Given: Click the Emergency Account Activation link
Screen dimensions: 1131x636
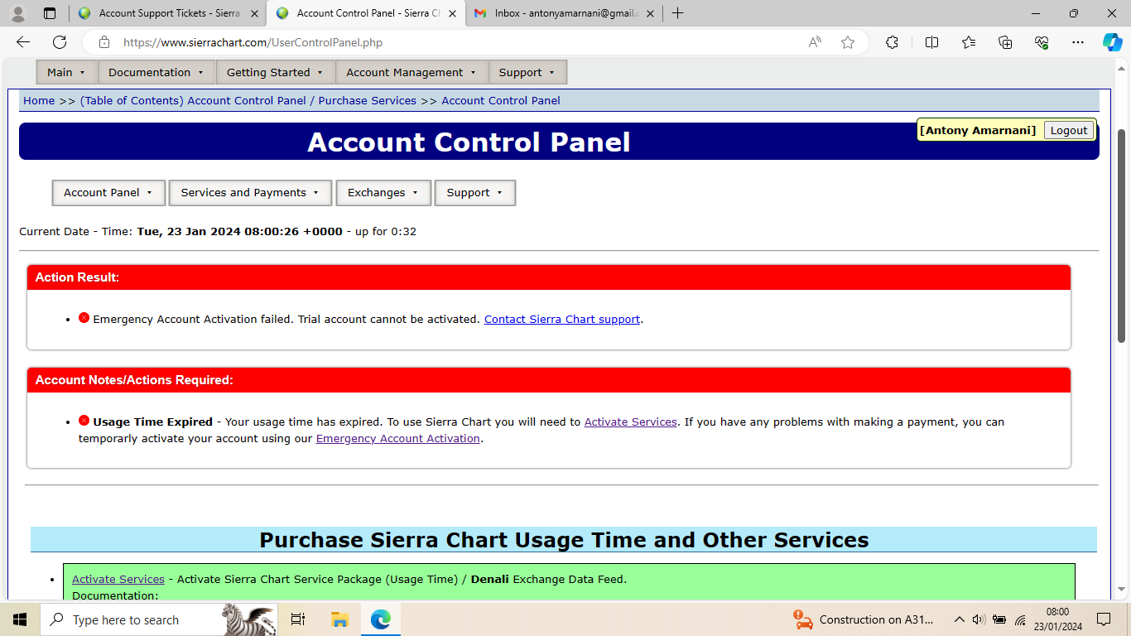Looking at the screenshot, I should click(x=398, y=438).
